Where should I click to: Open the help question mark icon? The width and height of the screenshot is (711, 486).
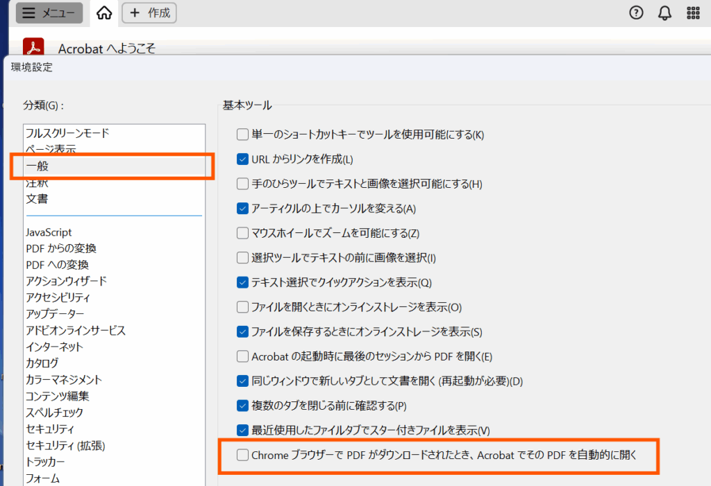pyautogui.click(x=636, y=12)
